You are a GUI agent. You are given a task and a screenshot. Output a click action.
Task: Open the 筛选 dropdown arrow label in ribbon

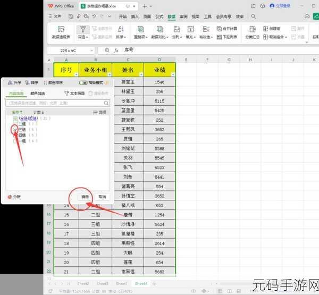click(x=83, y=37)
